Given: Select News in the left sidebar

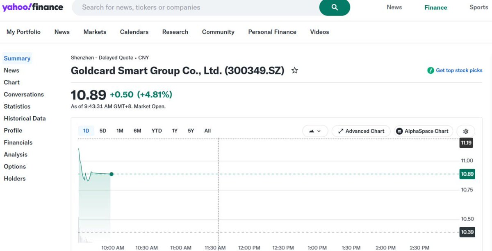Looking at the screenshot, I should 11,70.
